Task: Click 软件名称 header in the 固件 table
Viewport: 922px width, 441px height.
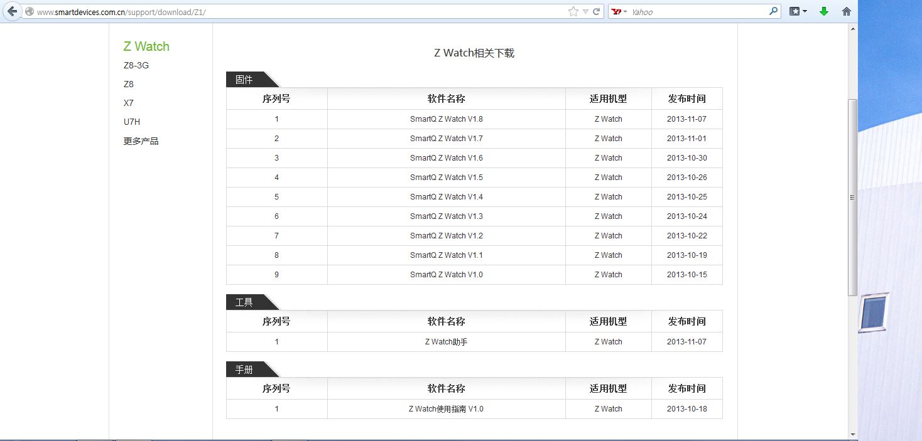Action: (x=447, y=98)
